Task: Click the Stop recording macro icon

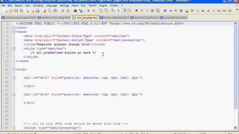Action: 142,11
